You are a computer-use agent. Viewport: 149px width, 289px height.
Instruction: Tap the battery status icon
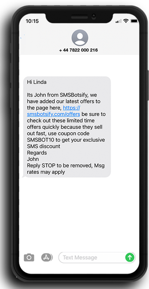coord(134,21)
